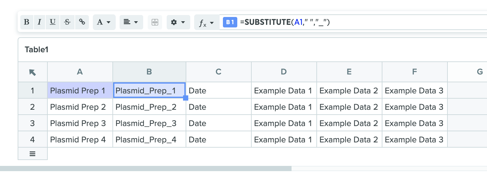Select 'Example Data 3' in row 2

(x=415, y=107)
